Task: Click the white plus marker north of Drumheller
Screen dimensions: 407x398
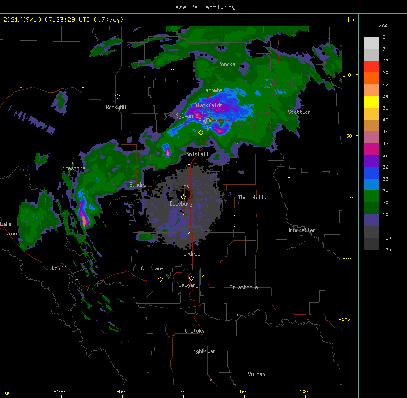Action: [289, 177]
